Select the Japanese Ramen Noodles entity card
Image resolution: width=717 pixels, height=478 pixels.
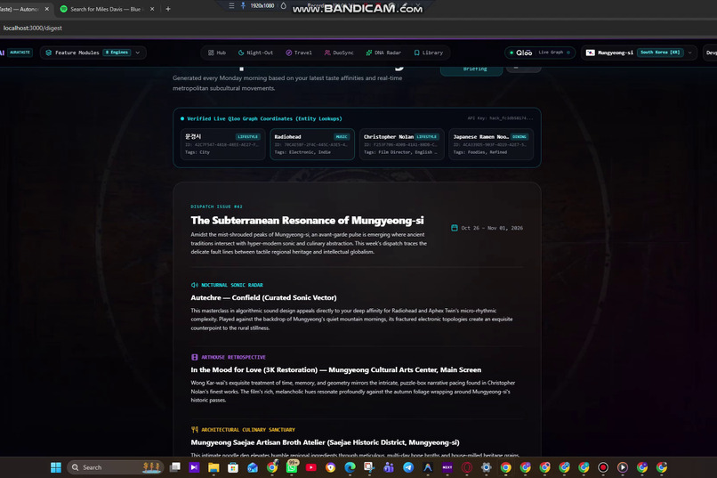(x=491, y=144)
